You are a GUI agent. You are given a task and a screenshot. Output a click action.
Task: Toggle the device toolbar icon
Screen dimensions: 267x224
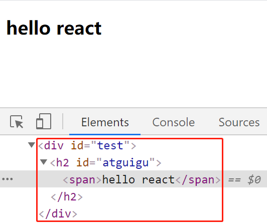click(x=44, y=121)
